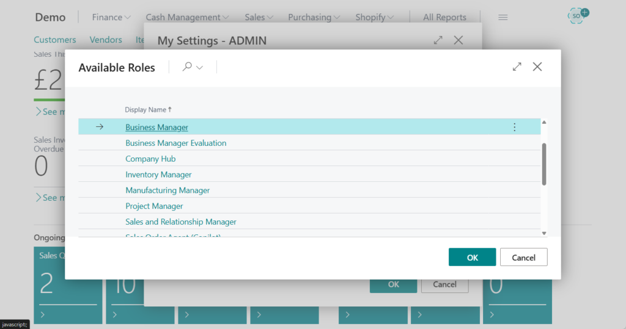Open the hamburger more-menu icon in navigation bar
This screenshot has width=626, height=329.
[x=503, y=18]
